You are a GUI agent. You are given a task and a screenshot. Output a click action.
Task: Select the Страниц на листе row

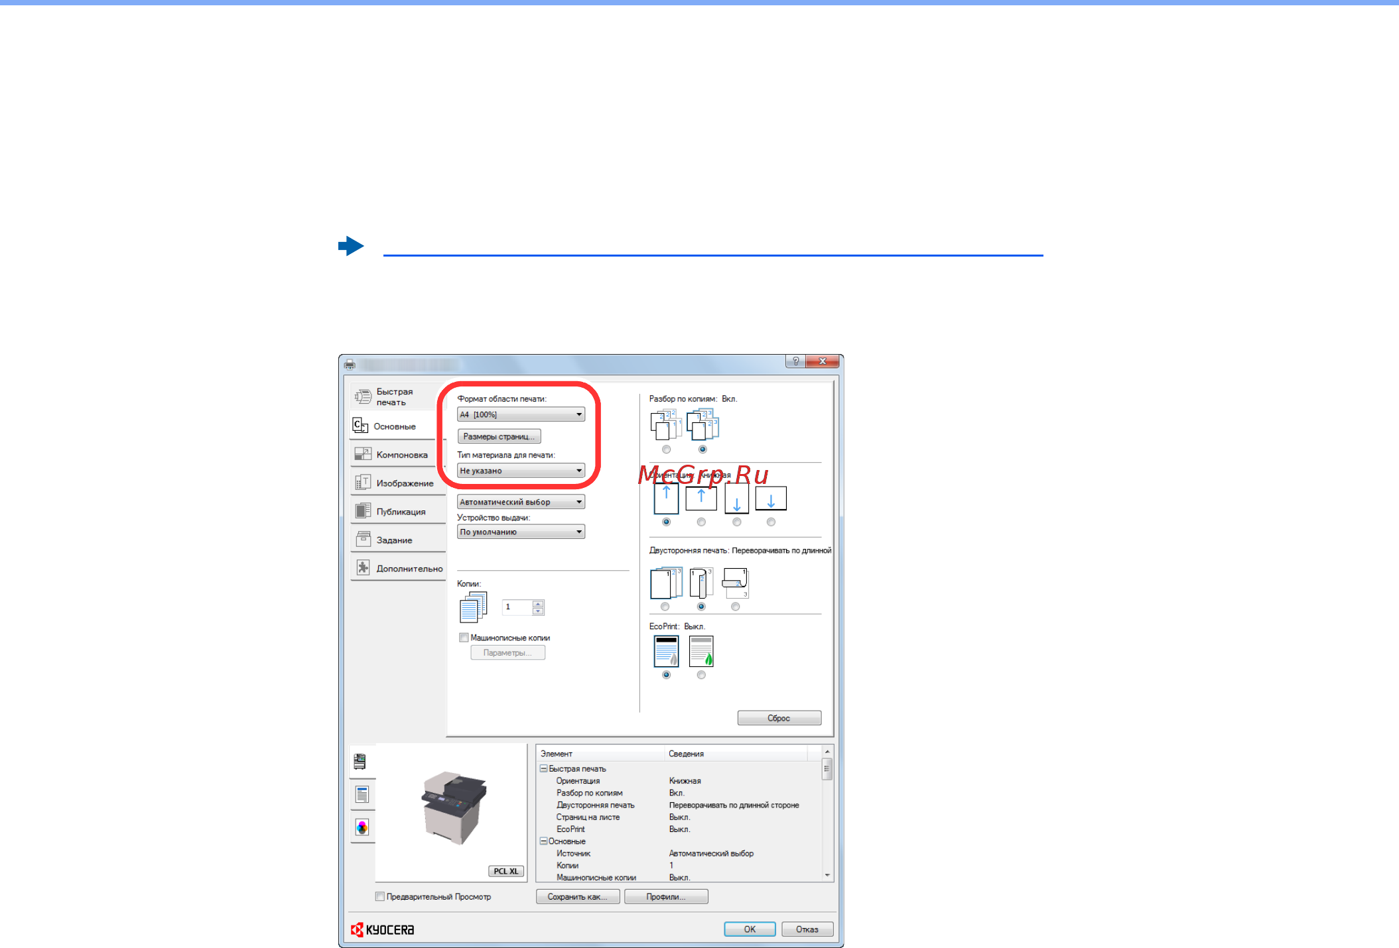click(x=679, y=817)
